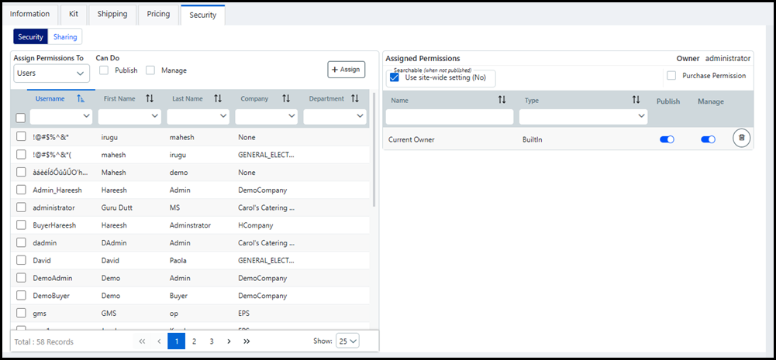Check the Purchase Permission checkbox
This screenshot has height=360, width=776.
[x=671, y=76]
